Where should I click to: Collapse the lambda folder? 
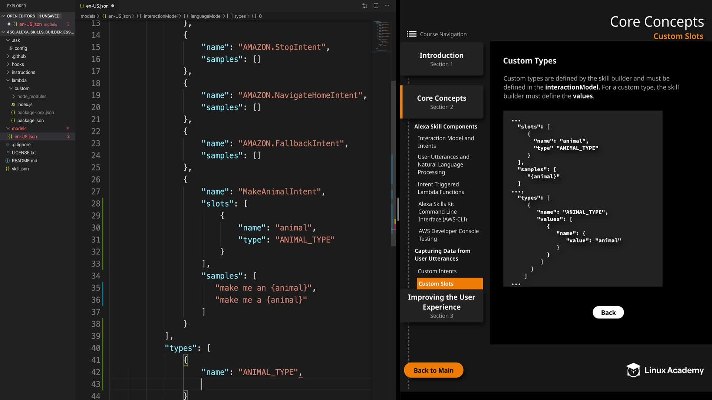click(8, 80)
